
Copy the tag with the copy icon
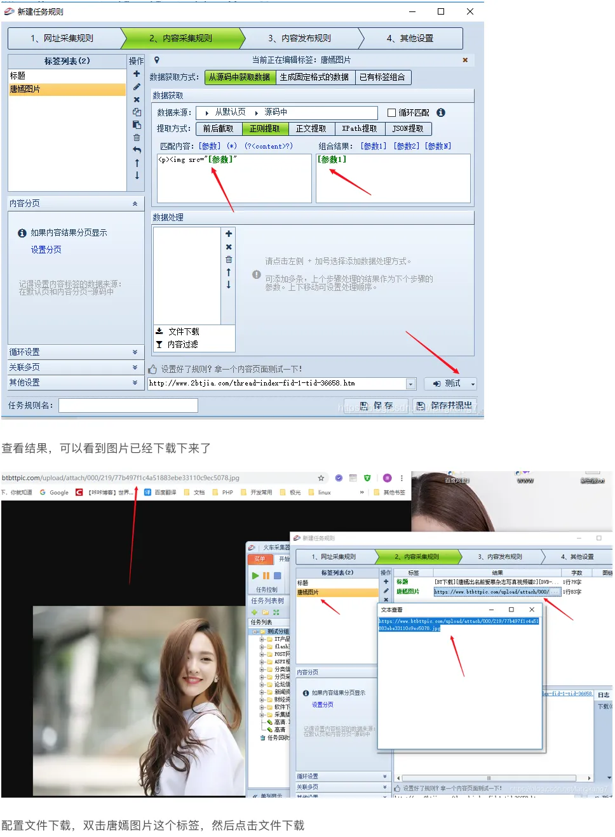pos(137,112)
